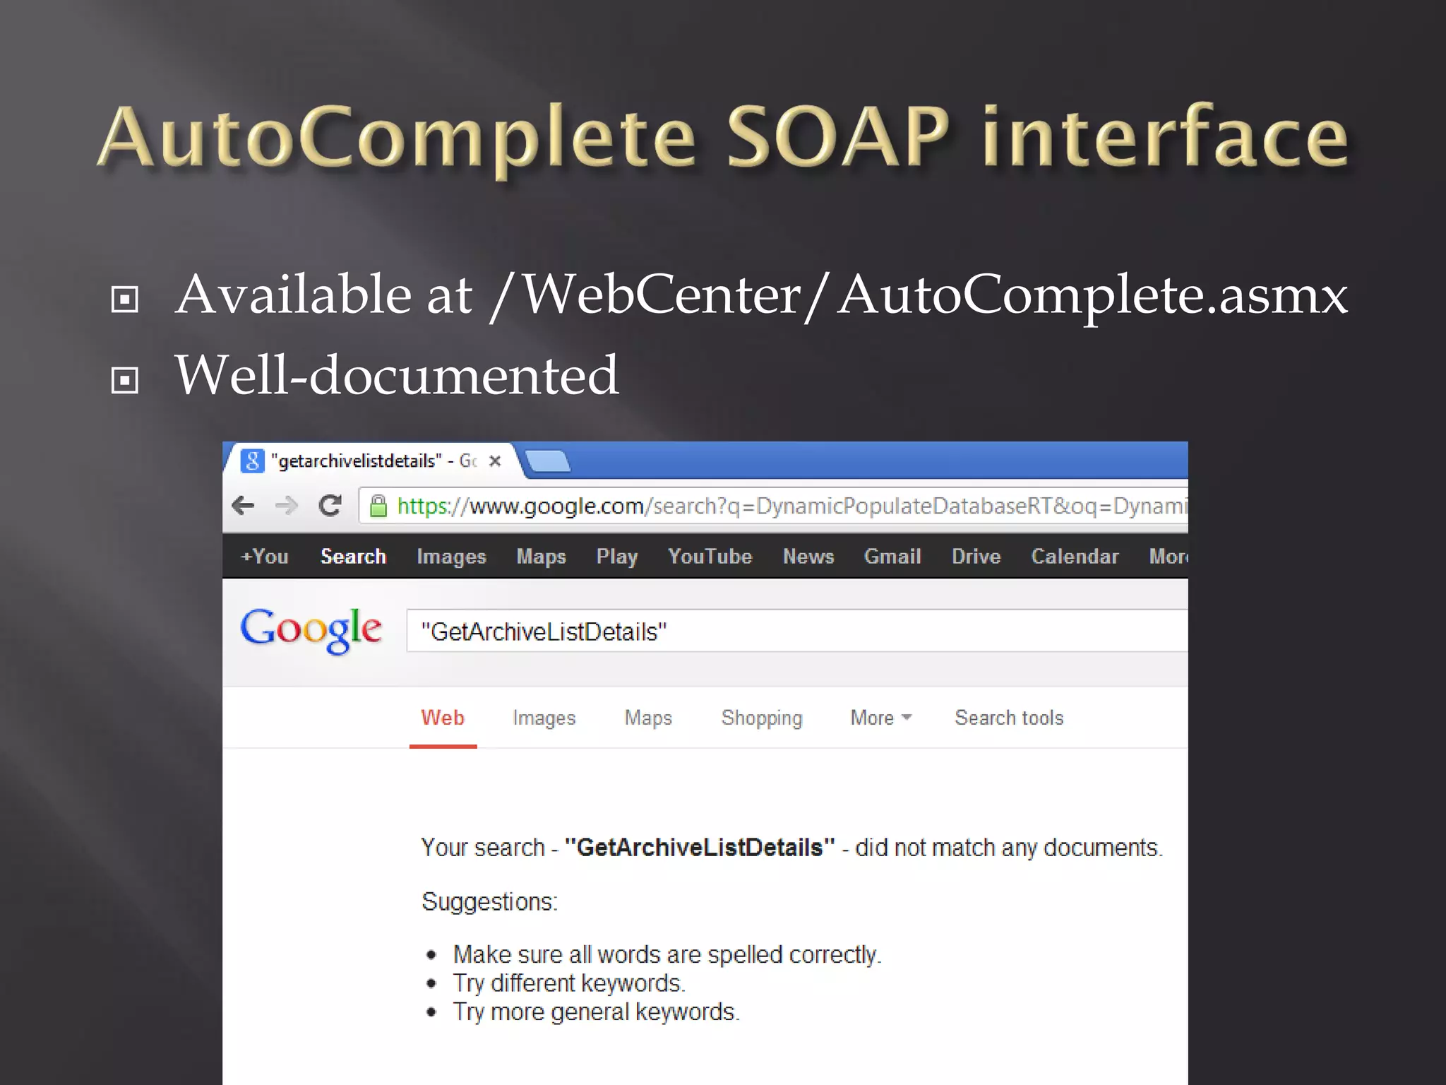Viewport: 1446px width, 1085px height.
Task: Switch to the Images results tab
Action: click(544, 718)
